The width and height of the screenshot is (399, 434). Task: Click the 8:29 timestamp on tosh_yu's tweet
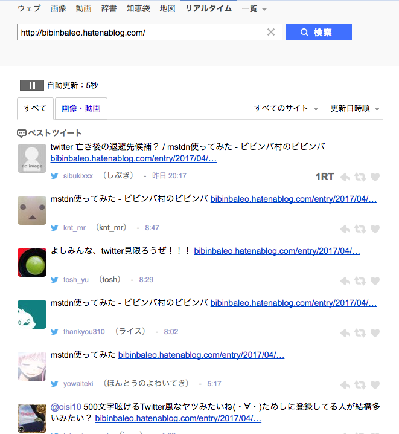tap(146, 280)
